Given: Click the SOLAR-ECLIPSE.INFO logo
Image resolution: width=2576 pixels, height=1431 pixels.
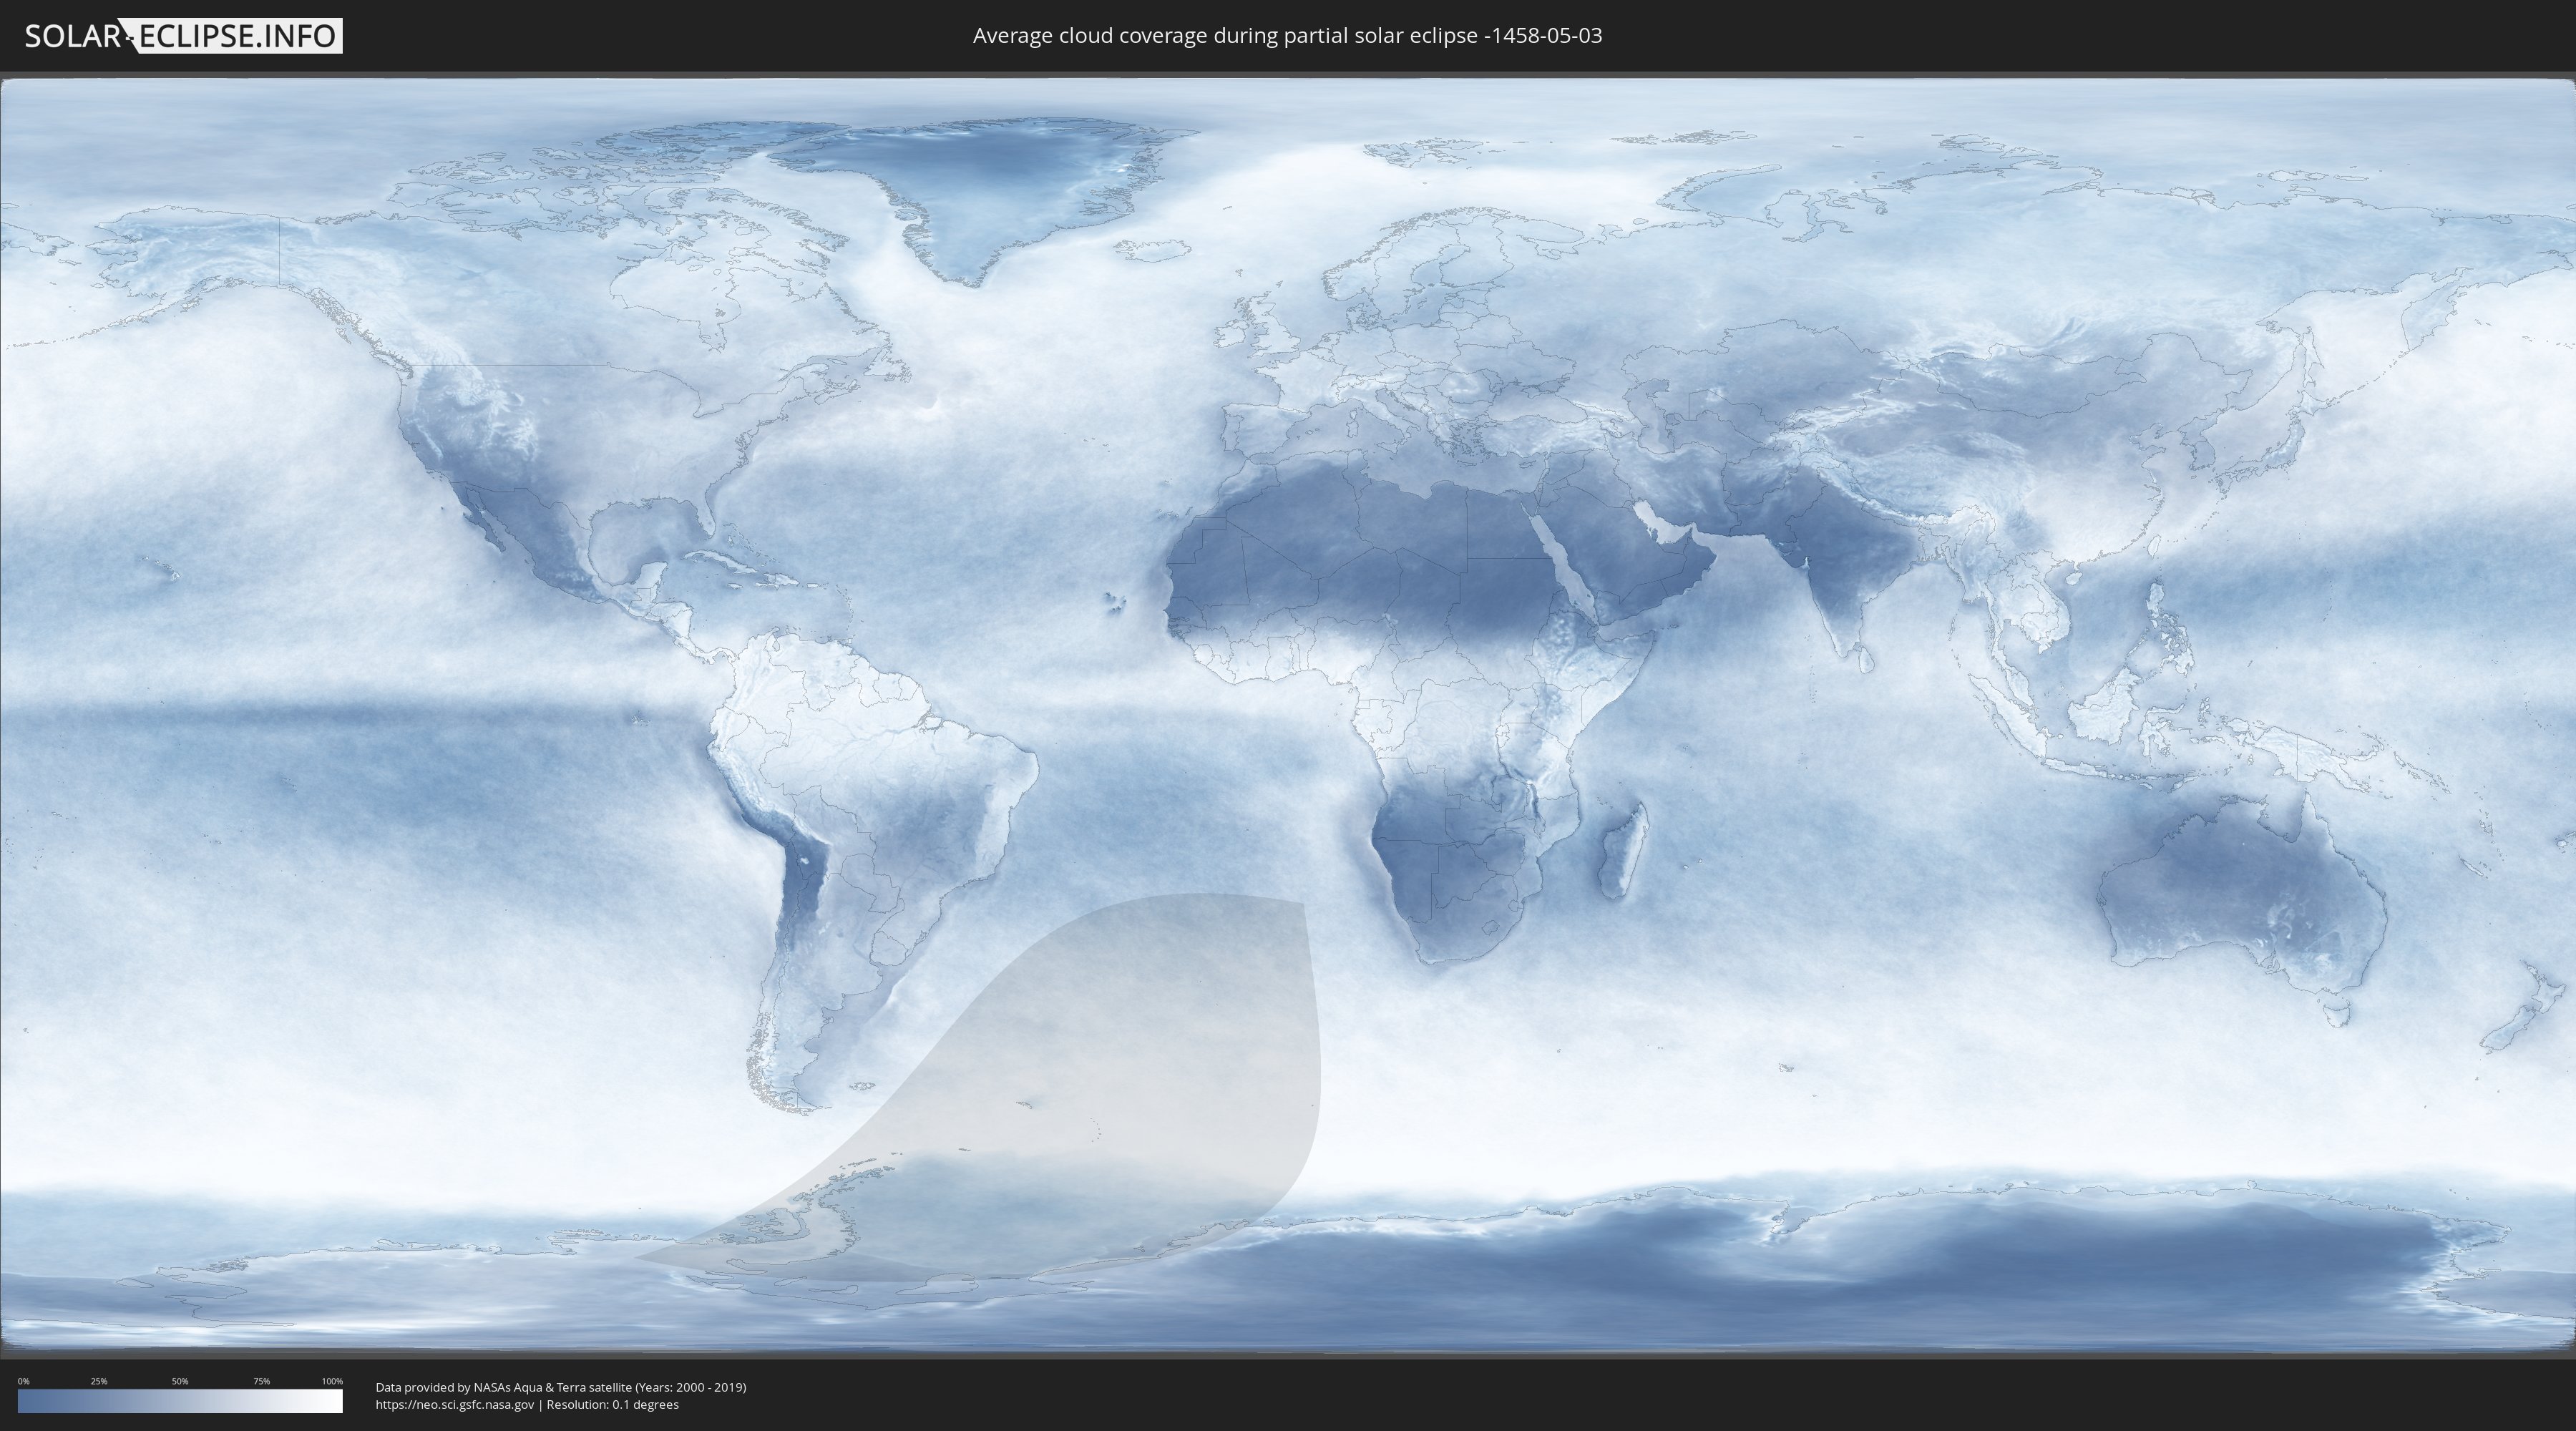Looking at the screenshot, I should 183,36.
